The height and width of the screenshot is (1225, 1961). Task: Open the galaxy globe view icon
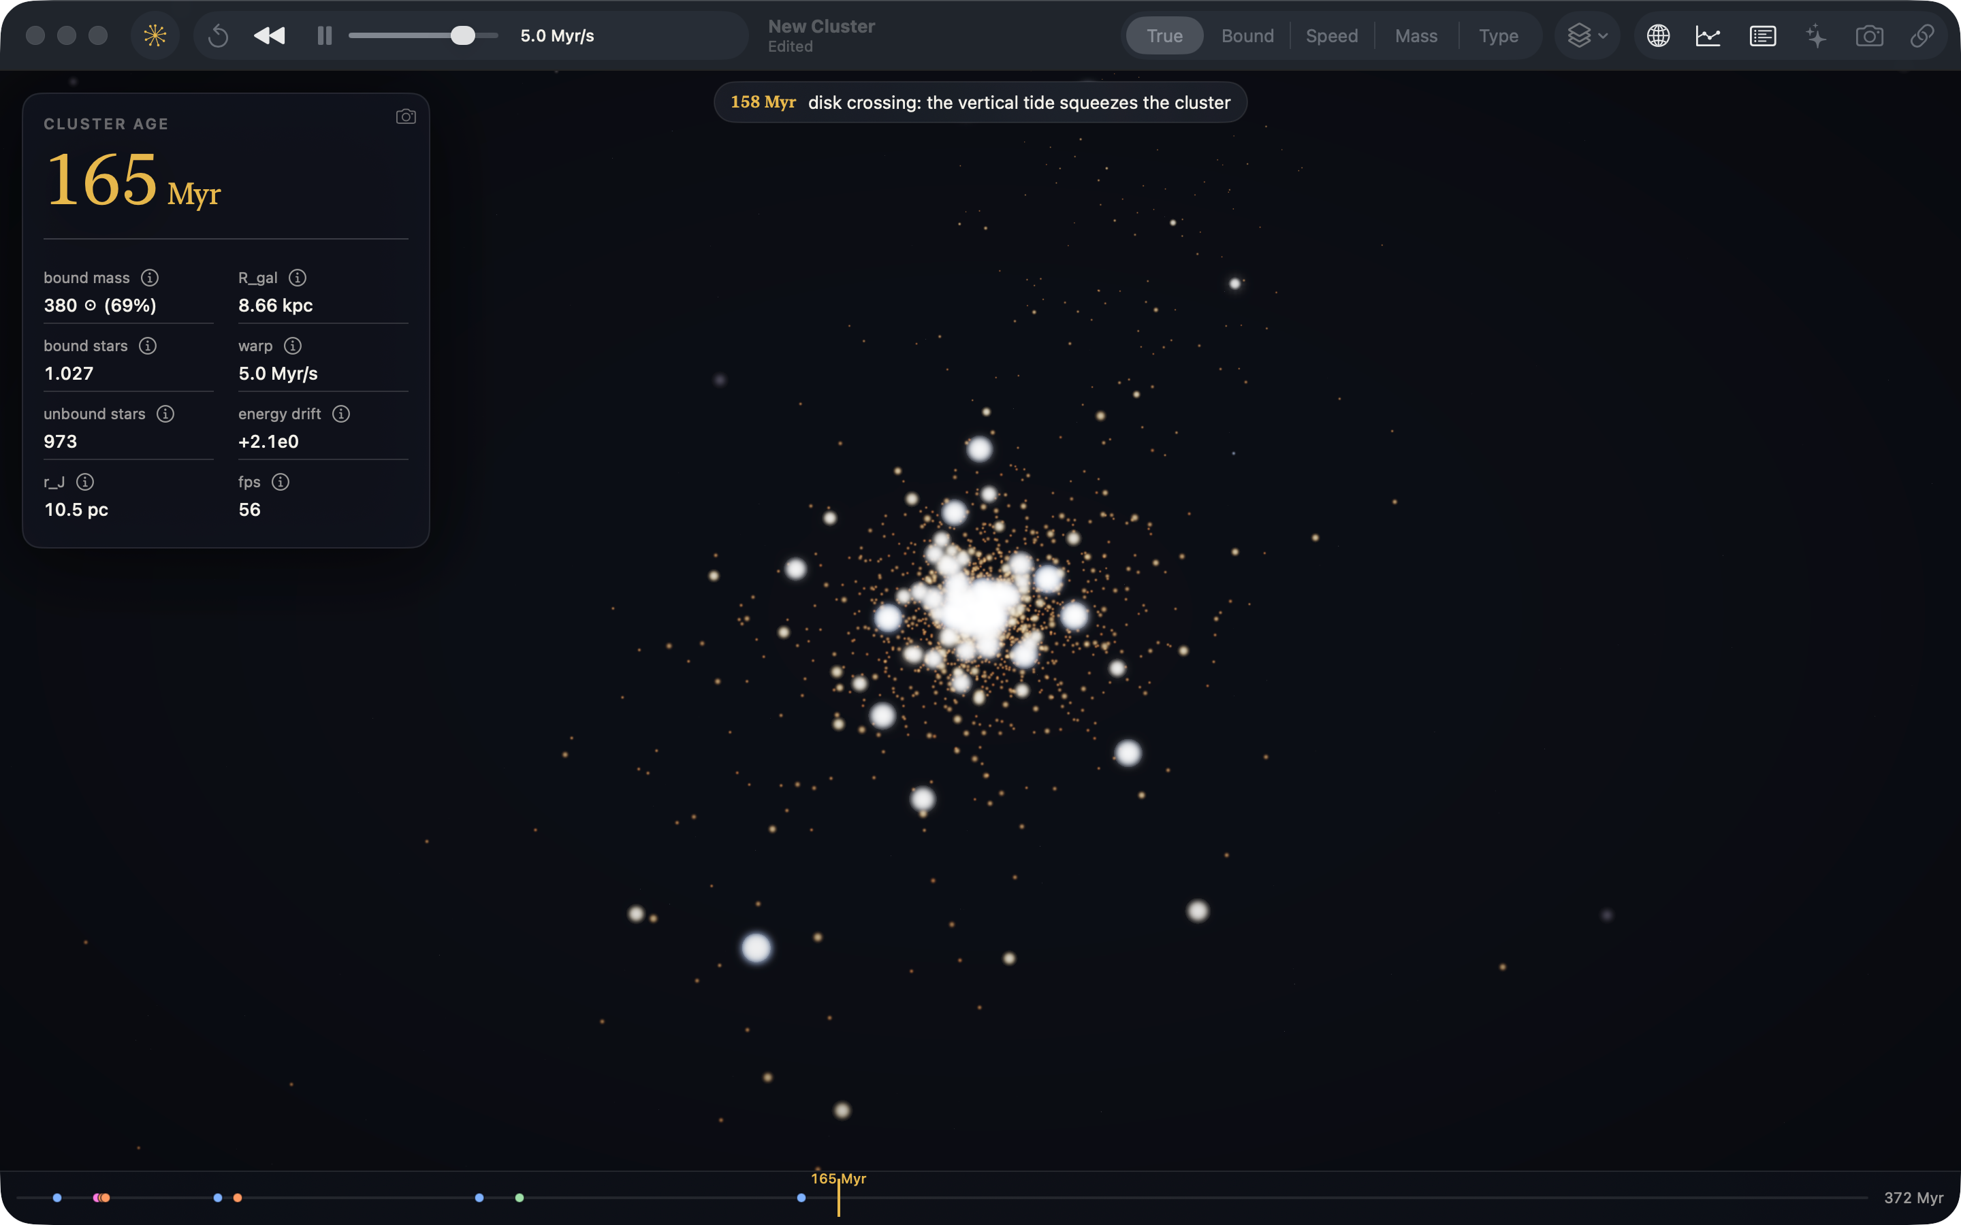pos(1658,35)
